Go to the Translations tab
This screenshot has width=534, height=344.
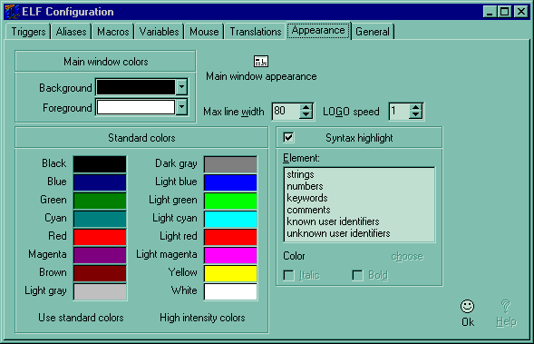256,32
